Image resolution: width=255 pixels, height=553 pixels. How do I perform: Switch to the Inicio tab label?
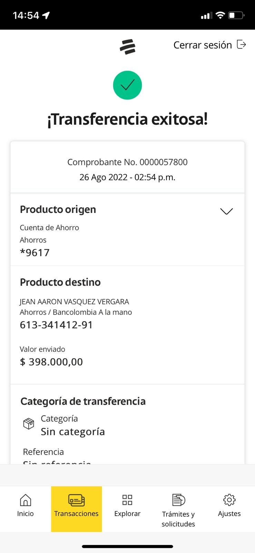(x=26, y=514)
